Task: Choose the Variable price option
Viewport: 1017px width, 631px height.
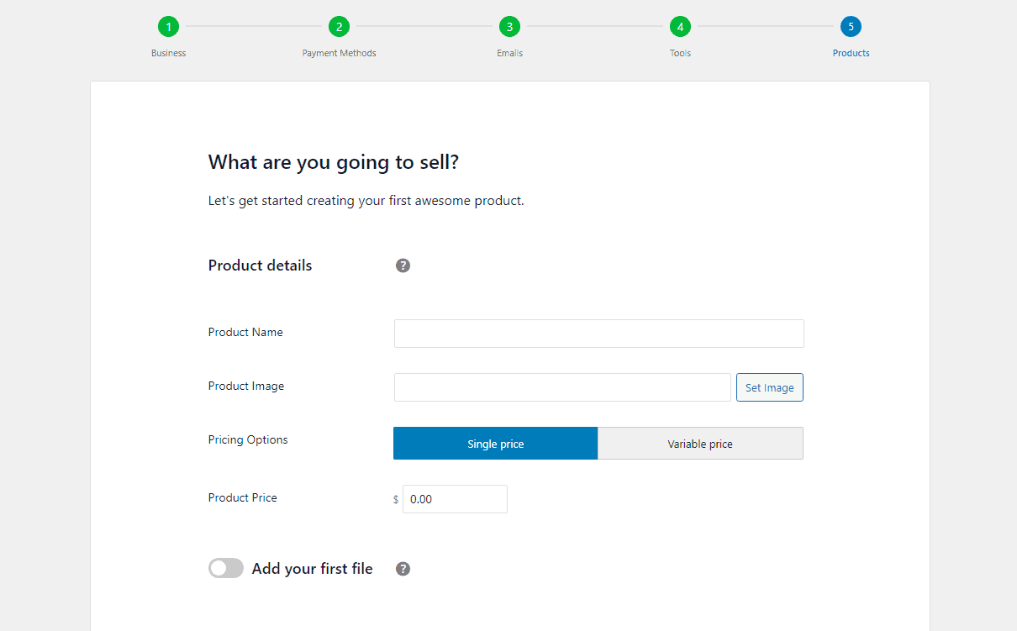Action: pos(700,444)
